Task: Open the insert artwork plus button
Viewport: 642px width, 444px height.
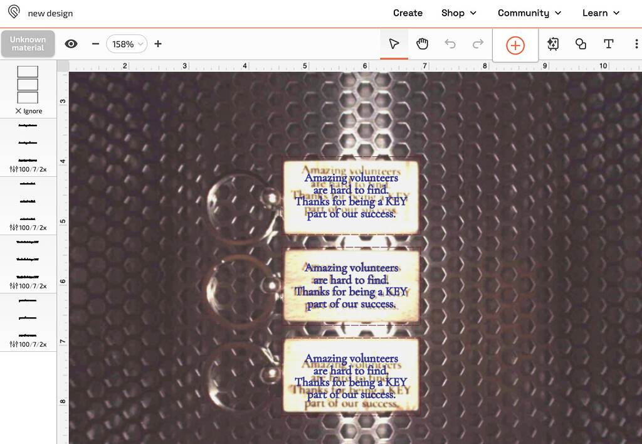Action: click(x=515, y=45)
